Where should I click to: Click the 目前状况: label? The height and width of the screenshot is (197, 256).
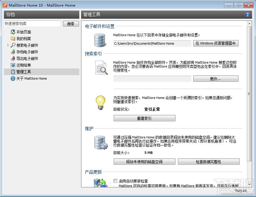(x=121, y=109)
